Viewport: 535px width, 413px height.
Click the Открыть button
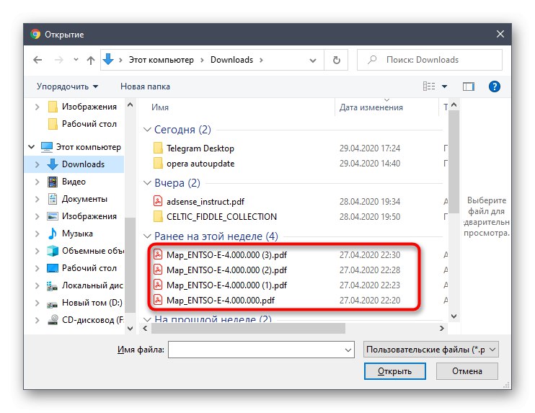[395, 371]
